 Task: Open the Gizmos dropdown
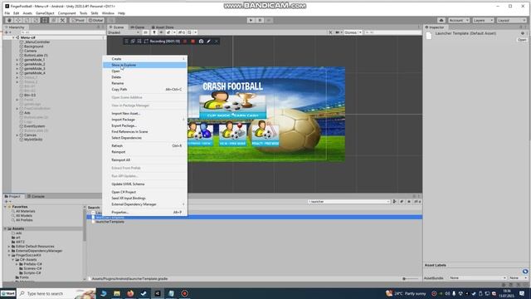[353, 32]
